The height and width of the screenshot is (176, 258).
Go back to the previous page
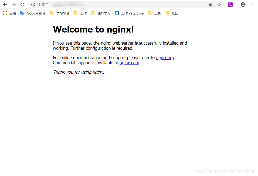coord(5,5)
